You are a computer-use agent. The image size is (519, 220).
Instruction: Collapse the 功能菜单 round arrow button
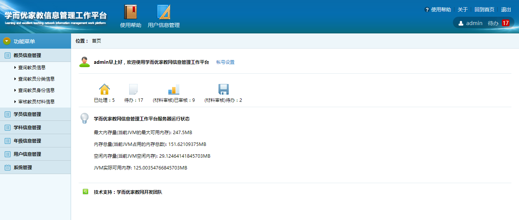click(x=7, y=41)
